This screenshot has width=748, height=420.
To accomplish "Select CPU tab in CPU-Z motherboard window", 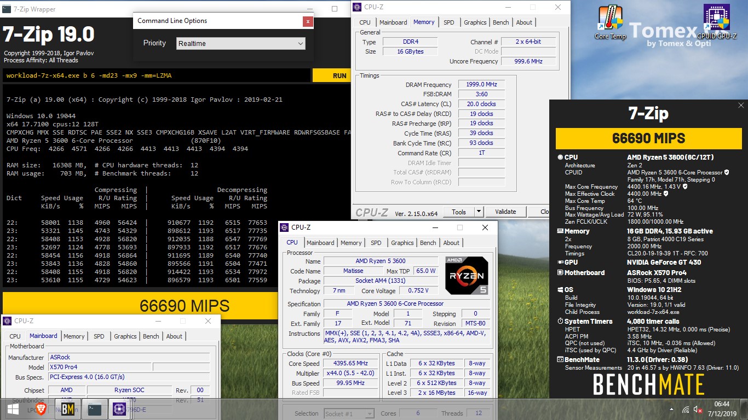I will point(15,336).
